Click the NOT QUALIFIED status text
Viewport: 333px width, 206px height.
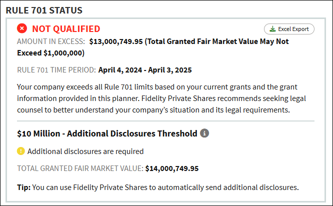pos(66,29)
